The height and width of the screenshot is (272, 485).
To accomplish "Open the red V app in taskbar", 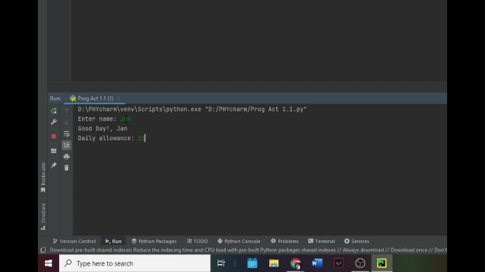I will 338,263.
